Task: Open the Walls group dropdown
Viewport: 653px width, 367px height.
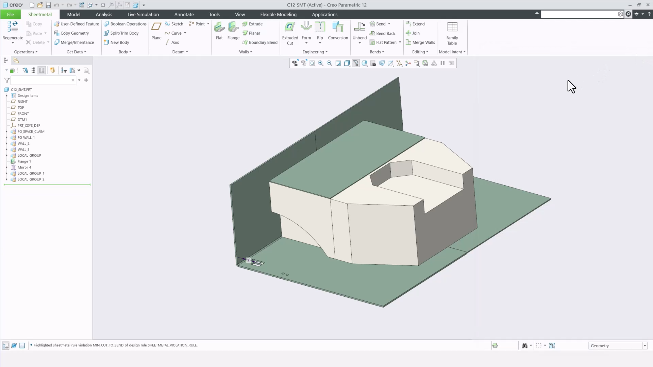Action: [x=246, y=52]
